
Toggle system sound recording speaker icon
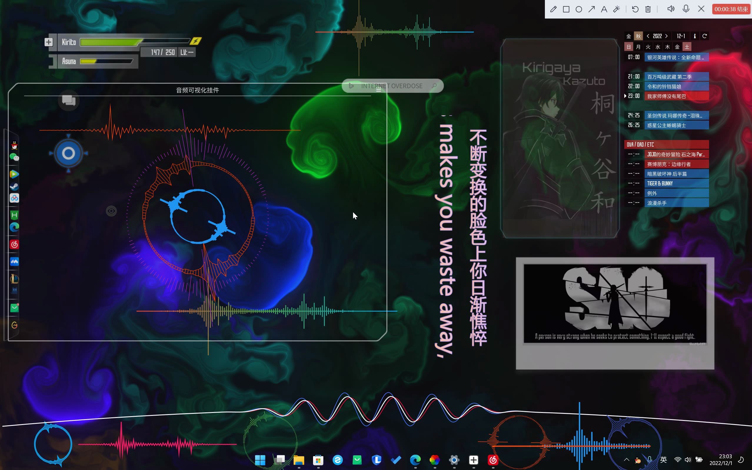(671, 9)
